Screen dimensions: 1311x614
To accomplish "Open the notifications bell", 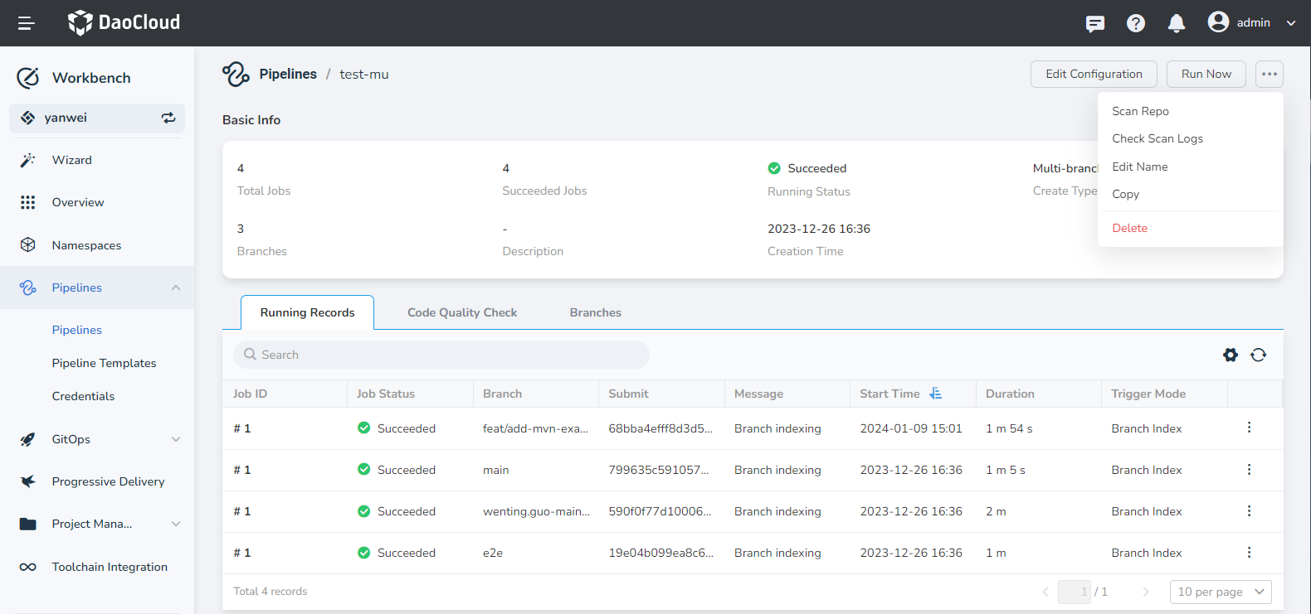I will click(x=1176, y=23).
